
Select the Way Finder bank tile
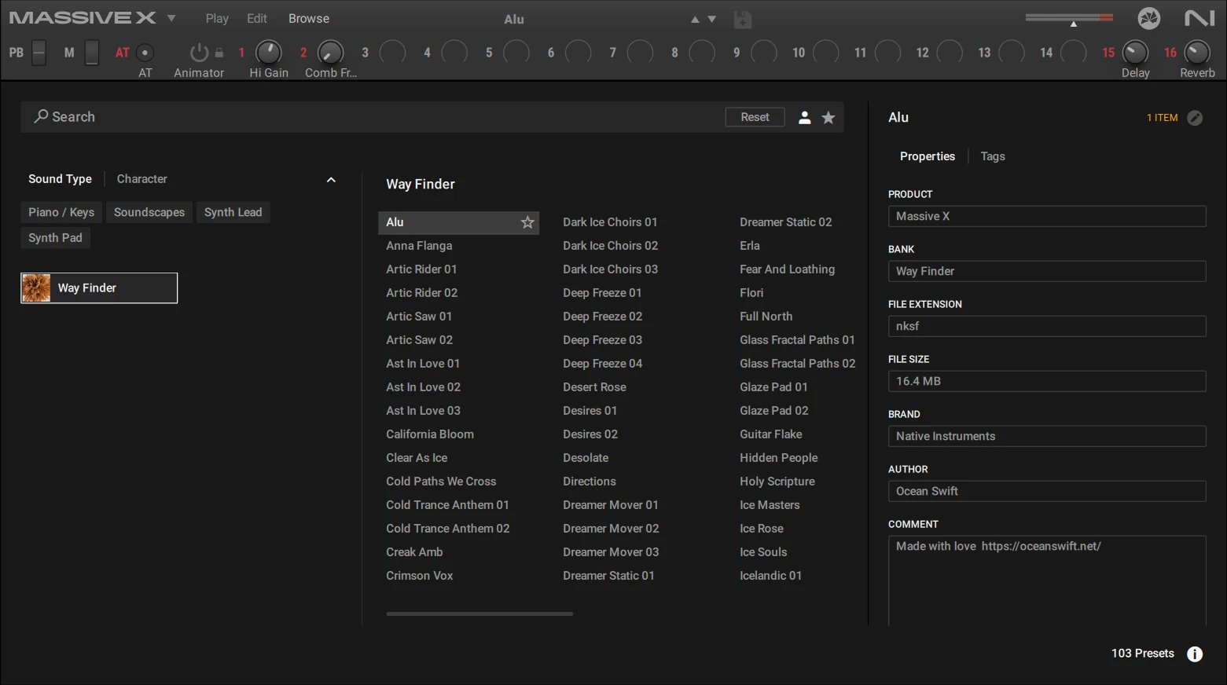pos(99,288)
